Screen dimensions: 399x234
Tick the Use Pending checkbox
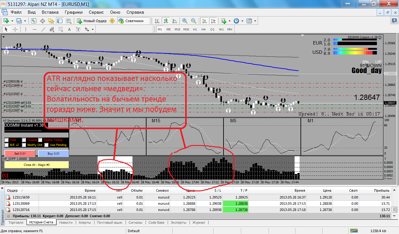[46, 145]
